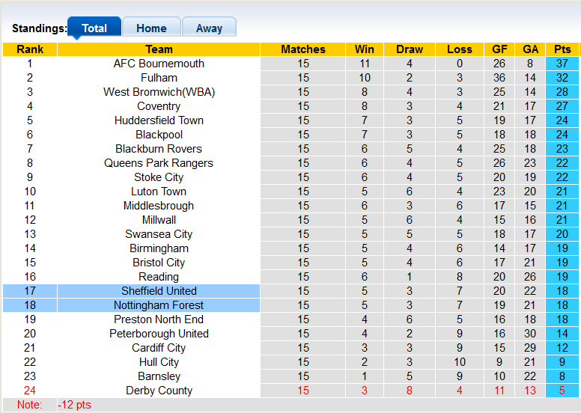Image resolution: width=581 pixels, height=413 pixels.
Task: Open the Derby County team link
Action: [x=159, y=391]
